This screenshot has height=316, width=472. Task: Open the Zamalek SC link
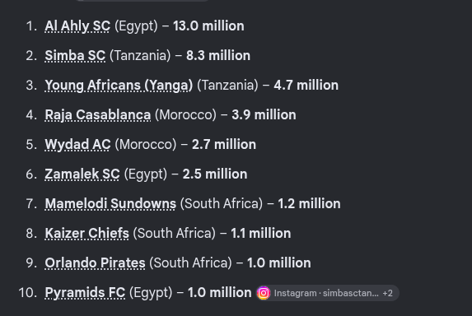(x=82, y=174)
